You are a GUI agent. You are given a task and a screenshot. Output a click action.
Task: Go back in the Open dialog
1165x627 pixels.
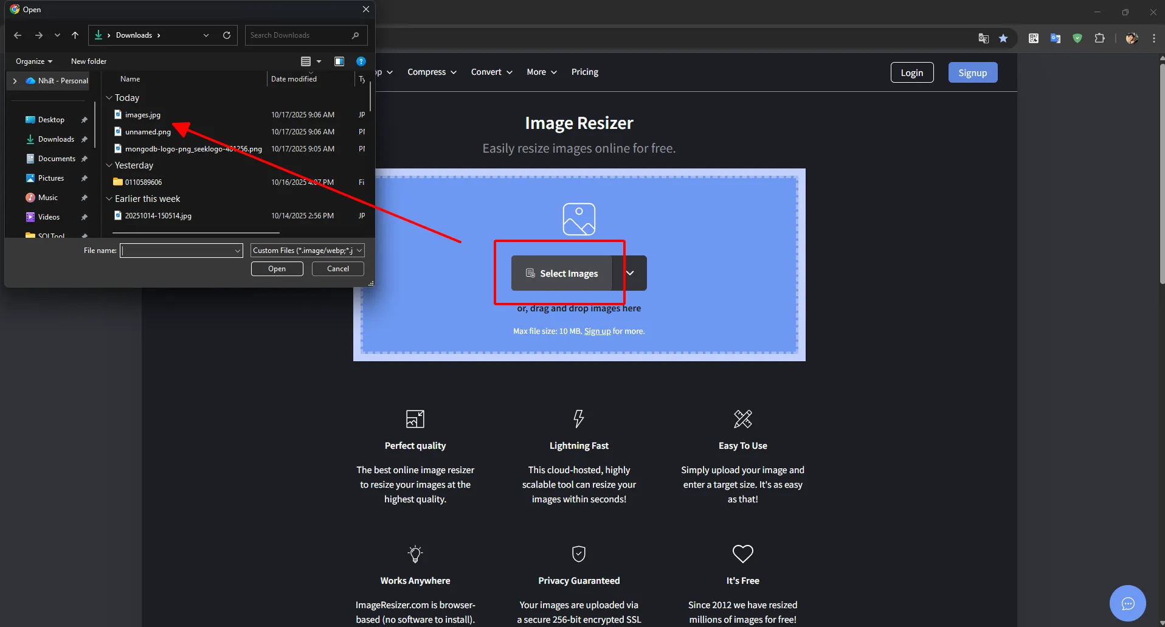[x=18, y=35]
